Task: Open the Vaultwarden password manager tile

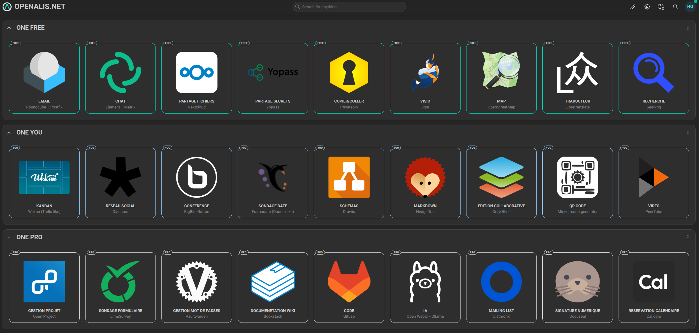Action: tap(197, 287)
